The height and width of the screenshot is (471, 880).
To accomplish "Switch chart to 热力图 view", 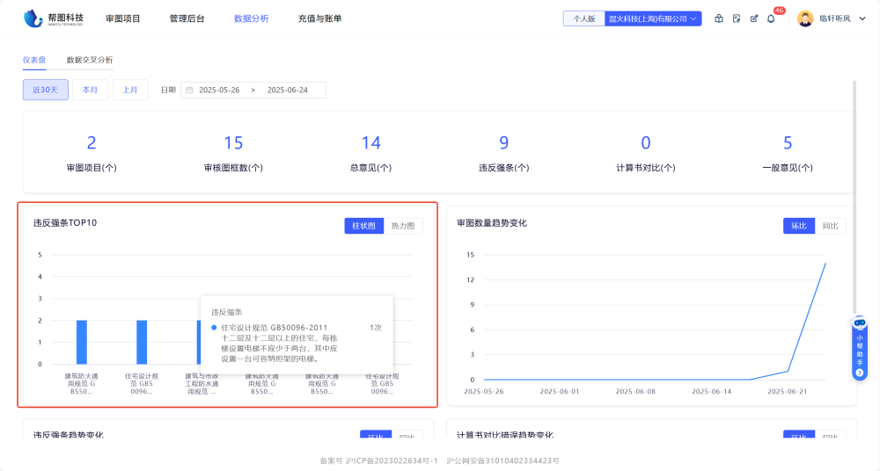I will pyautogui.click(x=403, y=226).
